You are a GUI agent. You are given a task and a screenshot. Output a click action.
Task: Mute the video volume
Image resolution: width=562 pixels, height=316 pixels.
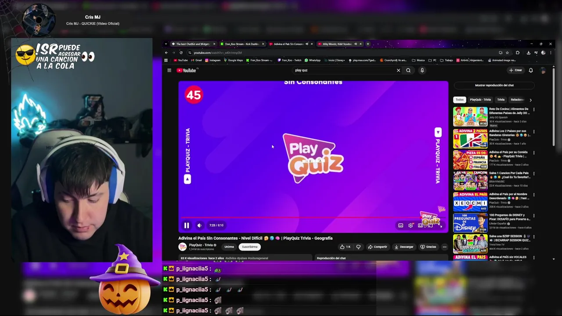pos(199,225)
